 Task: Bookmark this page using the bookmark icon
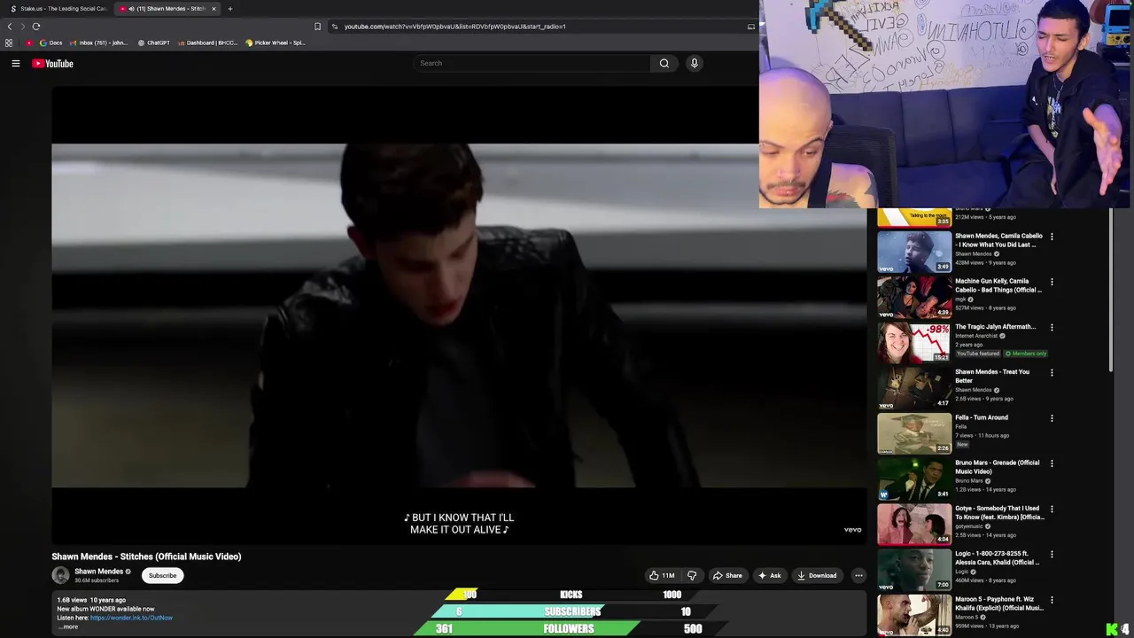point(317,27)
